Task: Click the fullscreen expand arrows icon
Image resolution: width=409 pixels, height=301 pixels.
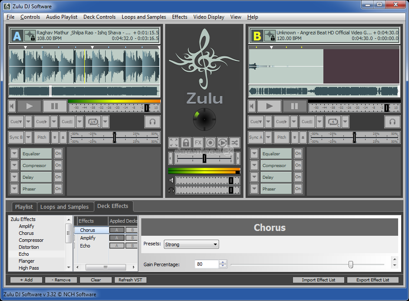Action: (x=174, y=143)
